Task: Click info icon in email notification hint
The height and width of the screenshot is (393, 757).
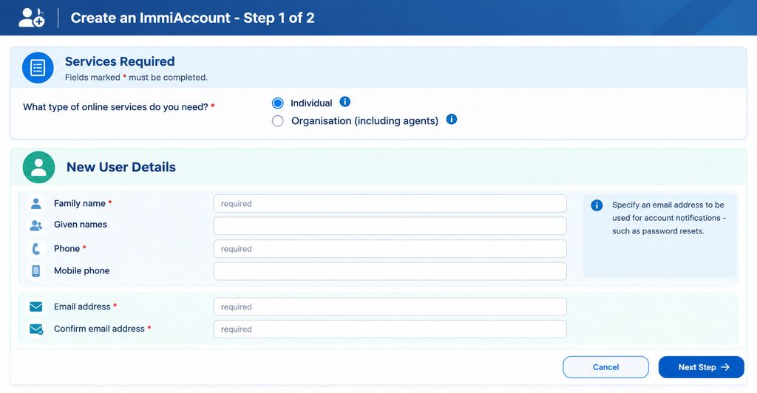Action: [x=597, y=205]
